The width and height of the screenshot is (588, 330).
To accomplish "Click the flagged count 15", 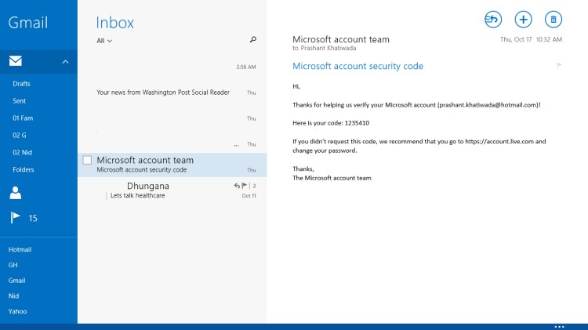I will pyautogui.click(x=33, y=218).
